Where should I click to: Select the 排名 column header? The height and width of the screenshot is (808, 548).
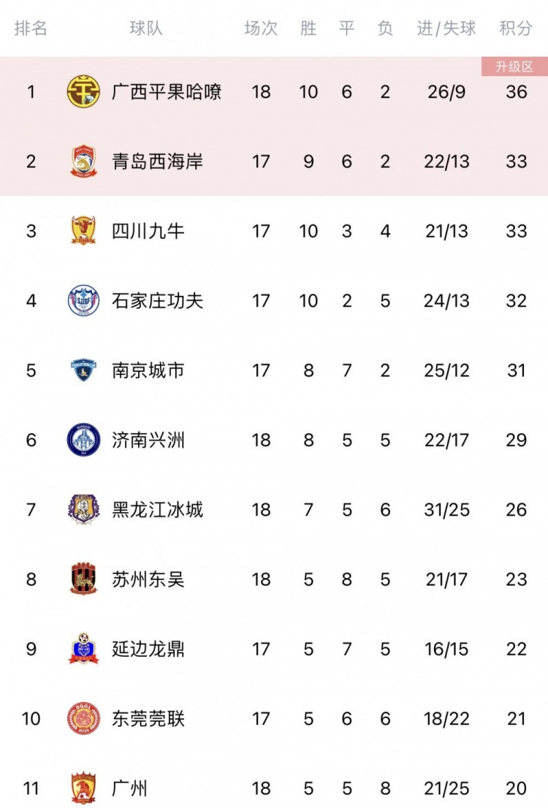point(31,28)
